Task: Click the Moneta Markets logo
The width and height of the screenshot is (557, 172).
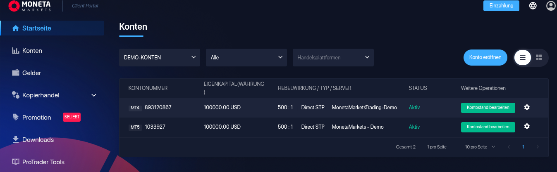Action: click(29, 6)
